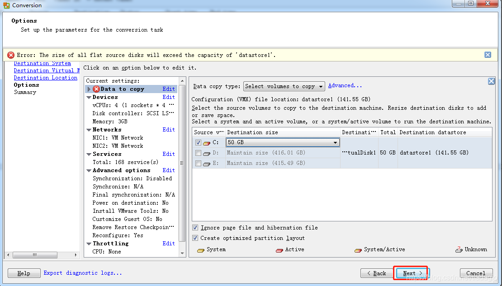Click the Help button
Image resolution: width=502 pixels, height=286 pixels.
tap(24, 273)
